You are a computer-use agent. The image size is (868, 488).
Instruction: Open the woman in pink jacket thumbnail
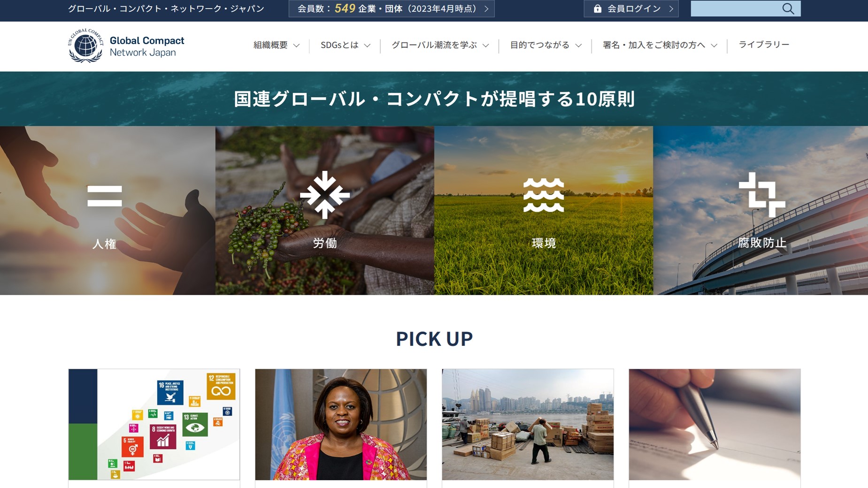341,424
